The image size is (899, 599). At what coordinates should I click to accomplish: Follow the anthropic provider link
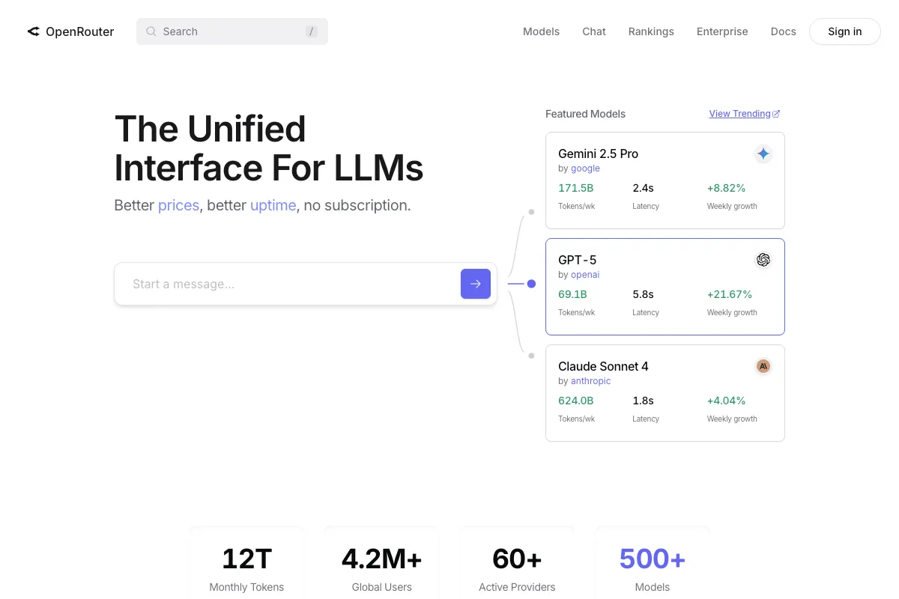590,381
